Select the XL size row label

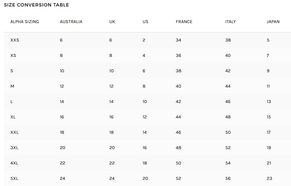[13, 117]
